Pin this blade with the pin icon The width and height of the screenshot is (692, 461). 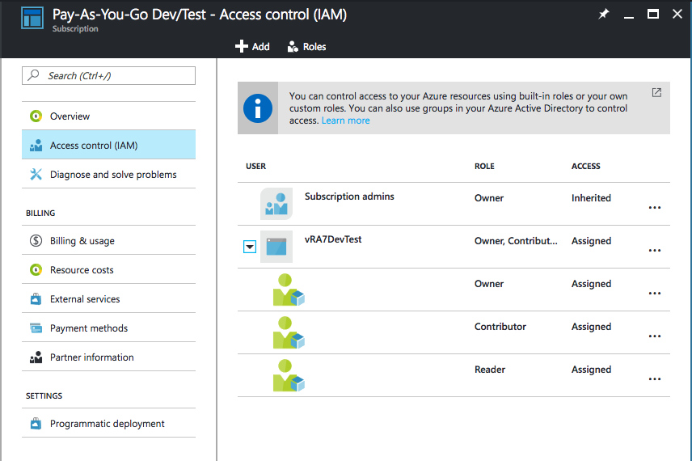tap(603, 14)
